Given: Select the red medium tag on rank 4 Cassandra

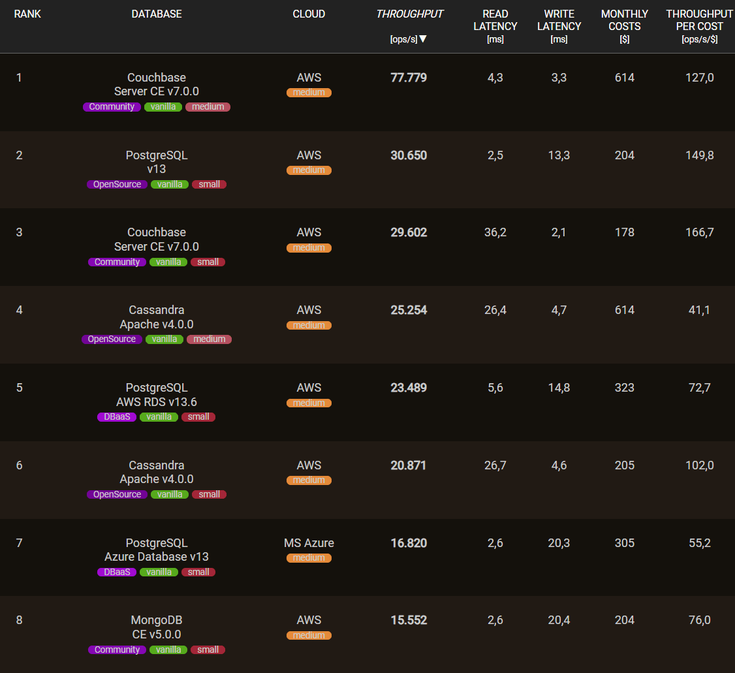Looking at the screenshot, I should click(x=209, y=339).
